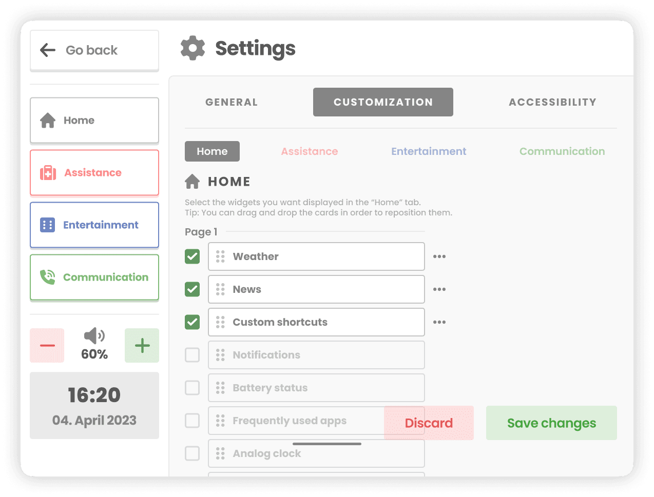
Task: Discard the pending changes
Action: 429,423
